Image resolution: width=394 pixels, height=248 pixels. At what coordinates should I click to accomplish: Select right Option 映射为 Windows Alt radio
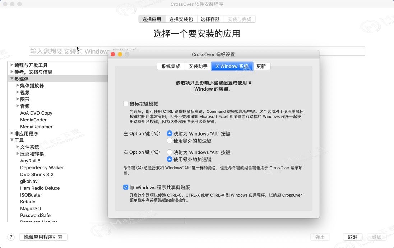coord(170,152)
